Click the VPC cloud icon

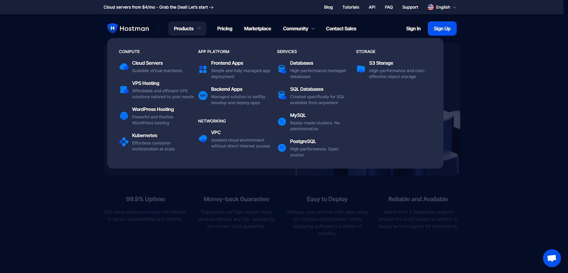coord(203,139)
